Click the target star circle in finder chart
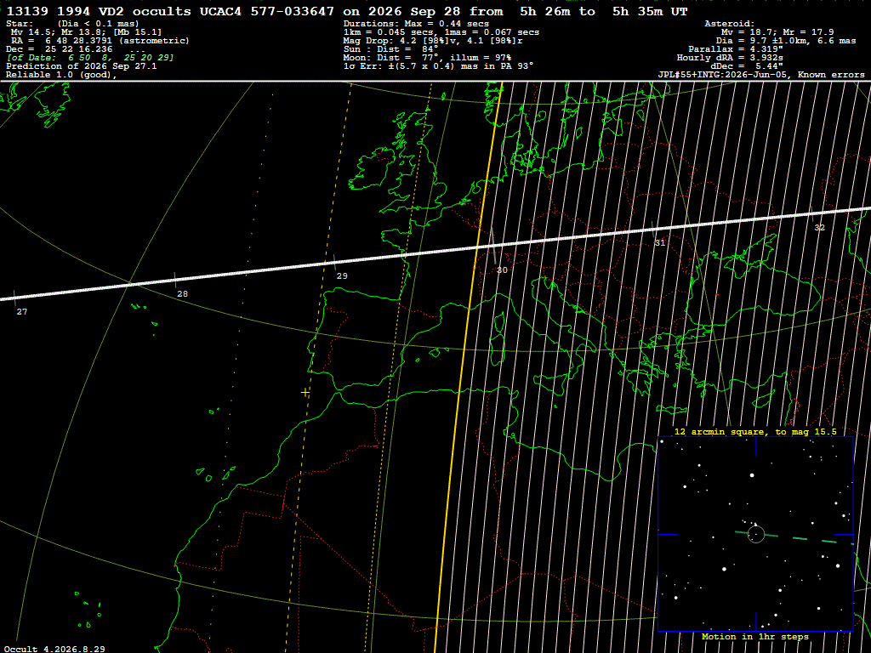Viewport: 871px width, 653px height. coord(756,534)
